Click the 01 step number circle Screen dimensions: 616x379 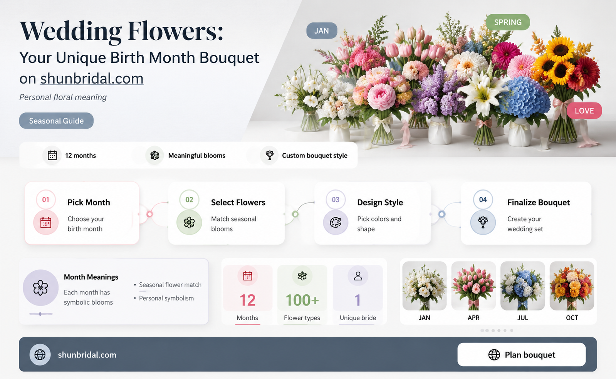pyautogui.click(x=46, y=200)
